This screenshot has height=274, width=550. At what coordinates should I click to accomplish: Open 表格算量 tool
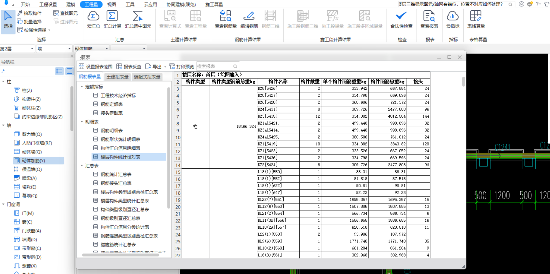[x=476, y=19]
